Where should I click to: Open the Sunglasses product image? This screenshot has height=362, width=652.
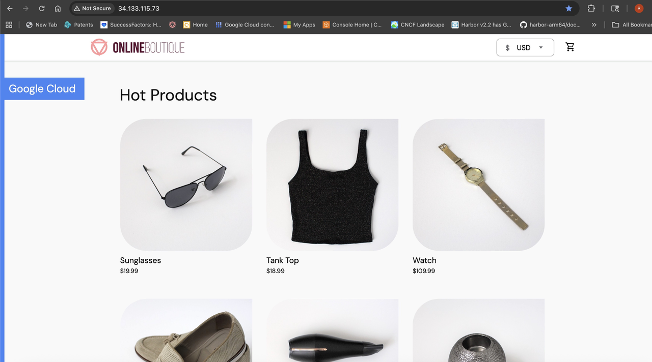[x=186, y=185]
